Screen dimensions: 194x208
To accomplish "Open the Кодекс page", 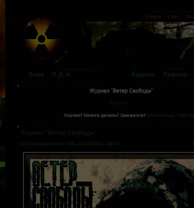I will 143,75.
